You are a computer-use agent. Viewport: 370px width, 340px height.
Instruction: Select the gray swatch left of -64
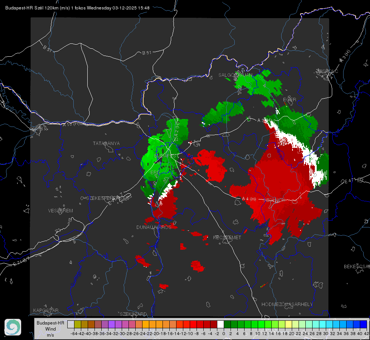(71, 324)
